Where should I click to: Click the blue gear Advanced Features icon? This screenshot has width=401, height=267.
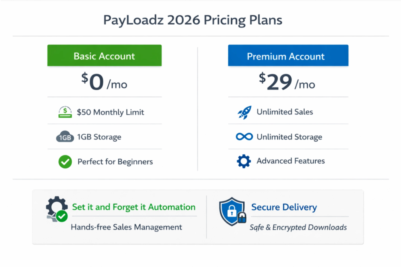tap(244, 161)
